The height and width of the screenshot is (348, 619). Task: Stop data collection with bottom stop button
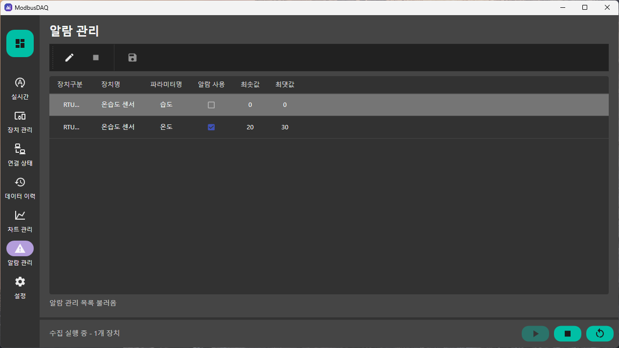tap(568, 333)
